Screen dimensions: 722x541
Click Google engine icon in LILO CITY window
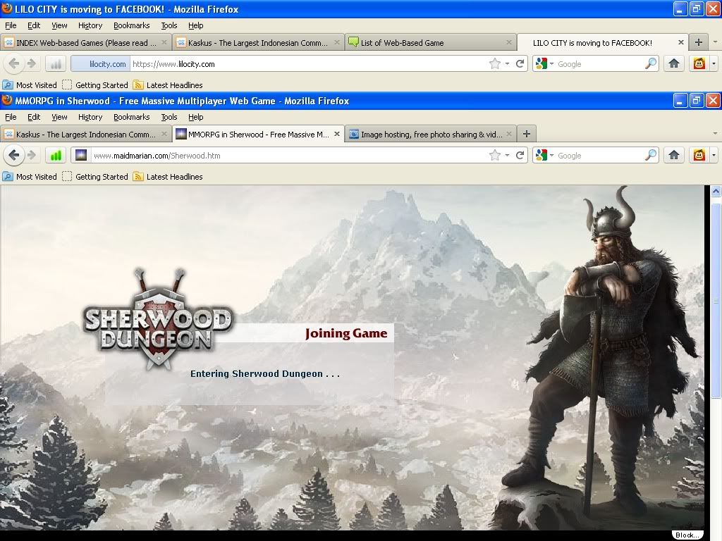[541, 64]
